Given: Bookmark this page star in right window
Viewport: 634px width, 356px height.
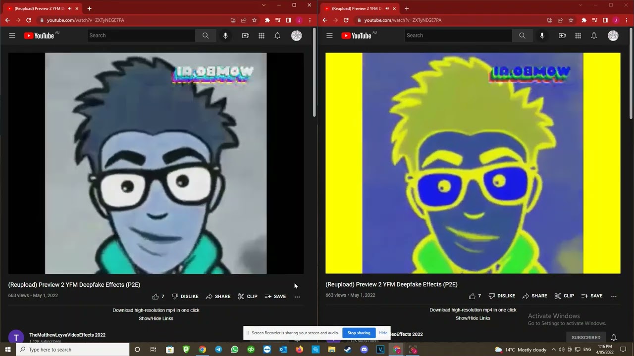Looking at the screenshot, I should (x=571, y=20).
